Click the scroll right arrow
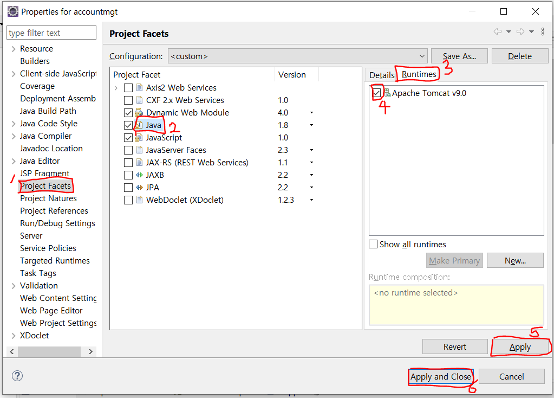Screen dimensions: 554x398 pyautogui.click(x=90, y=351)
